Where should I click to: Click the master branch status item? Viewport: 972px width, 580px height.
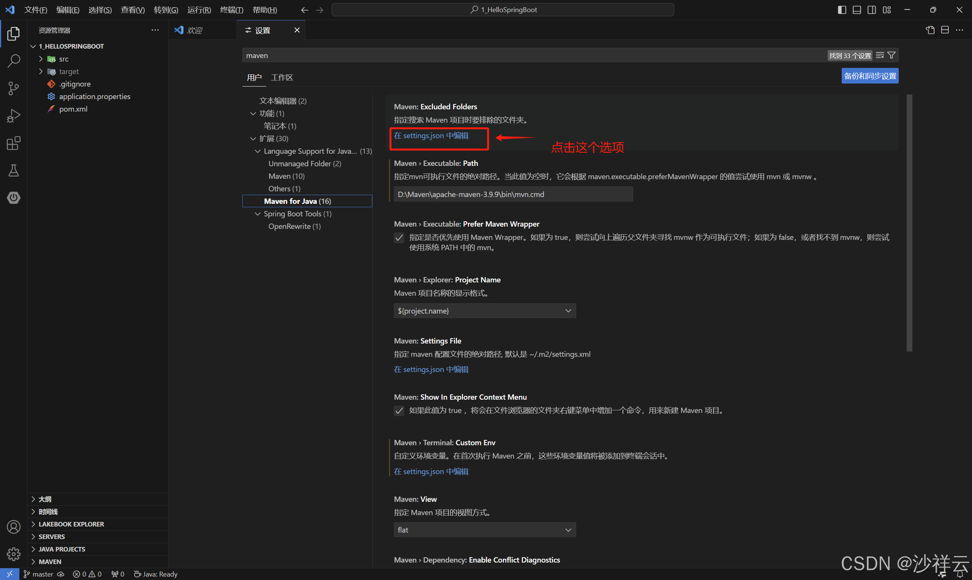38,574
